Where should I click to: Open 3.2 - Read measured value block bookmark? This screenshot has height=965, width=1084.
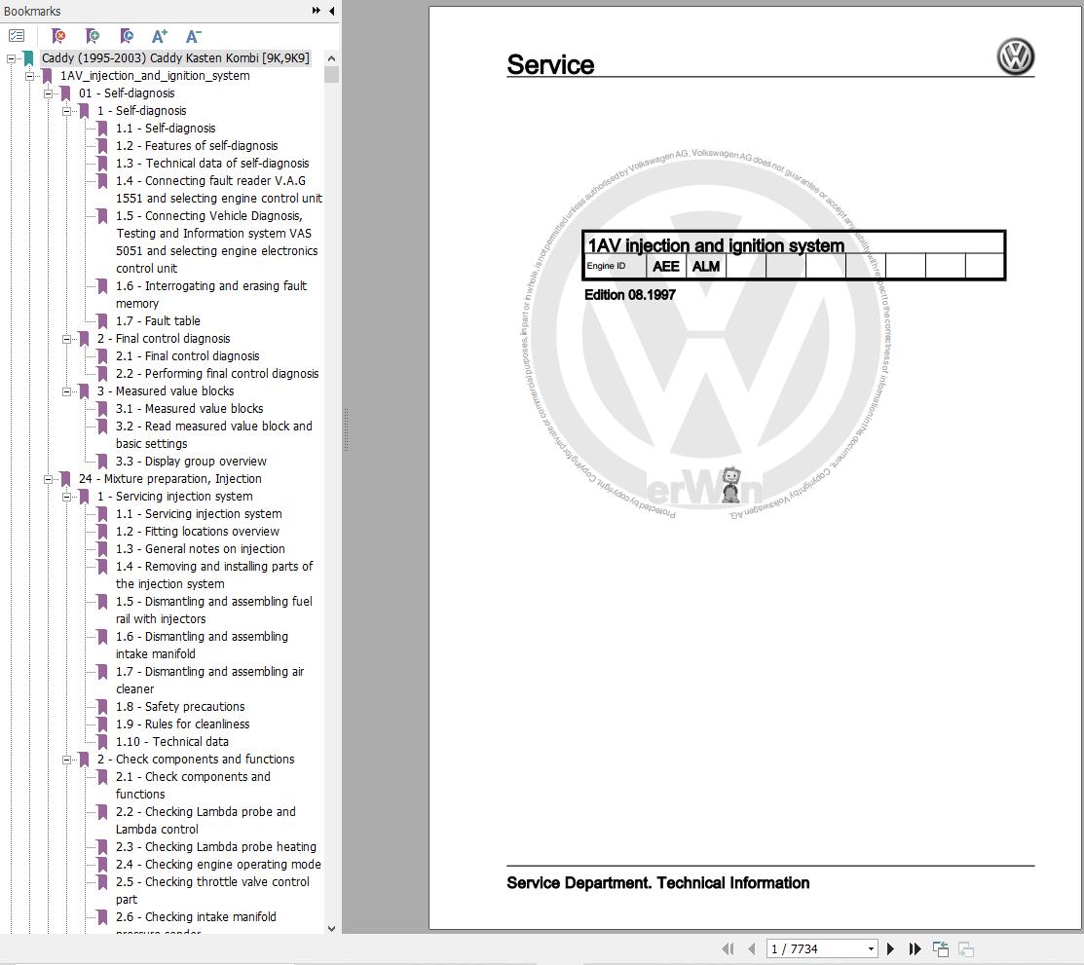(x=213, y=435)
